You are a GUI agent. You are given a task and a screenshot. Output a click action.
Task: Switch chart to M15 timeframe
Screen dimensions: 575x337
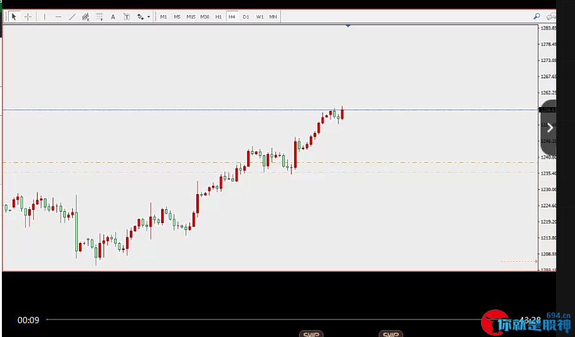tap(191, 16)
